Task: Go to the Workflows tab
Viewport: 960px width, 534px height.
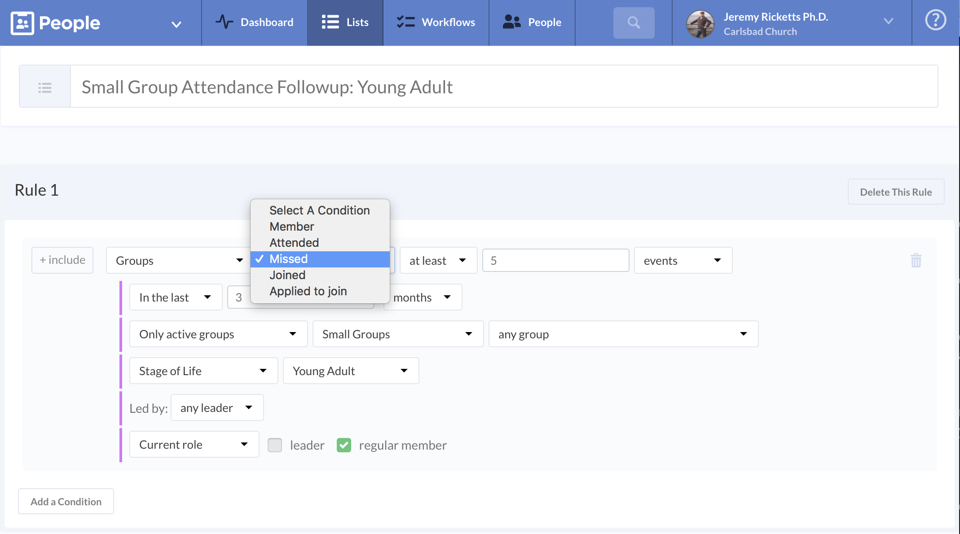Action: click(436, 22)
